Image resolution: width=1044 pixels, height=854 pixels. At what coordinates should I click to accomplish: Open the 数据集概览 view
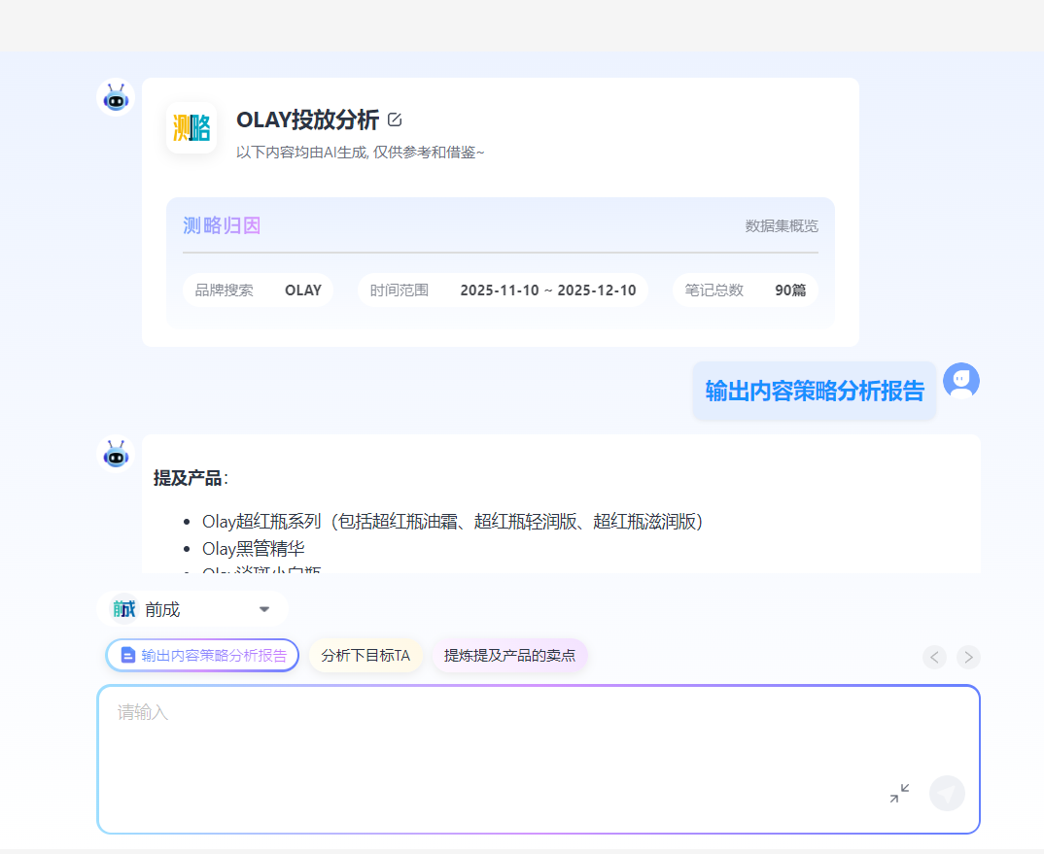(781, 225)
